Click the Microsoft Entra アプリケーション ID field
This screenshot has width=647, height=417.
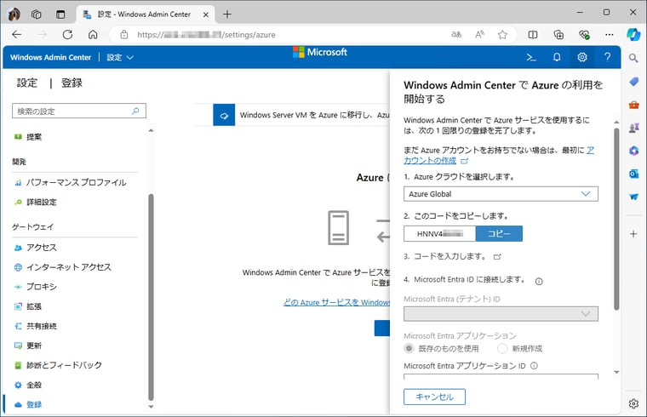click(501, 376)
